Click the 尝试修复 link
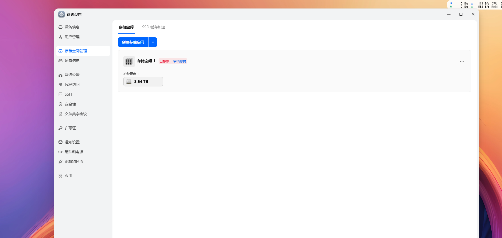Viewport: 502px width, 238px height. click(x=180, y=61)
